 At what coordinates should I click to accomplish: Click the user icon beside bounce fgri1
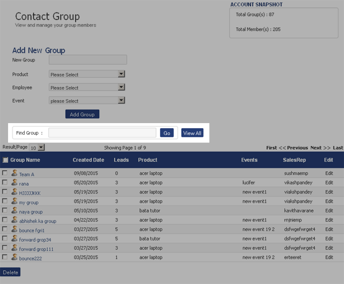coord(14,229)
